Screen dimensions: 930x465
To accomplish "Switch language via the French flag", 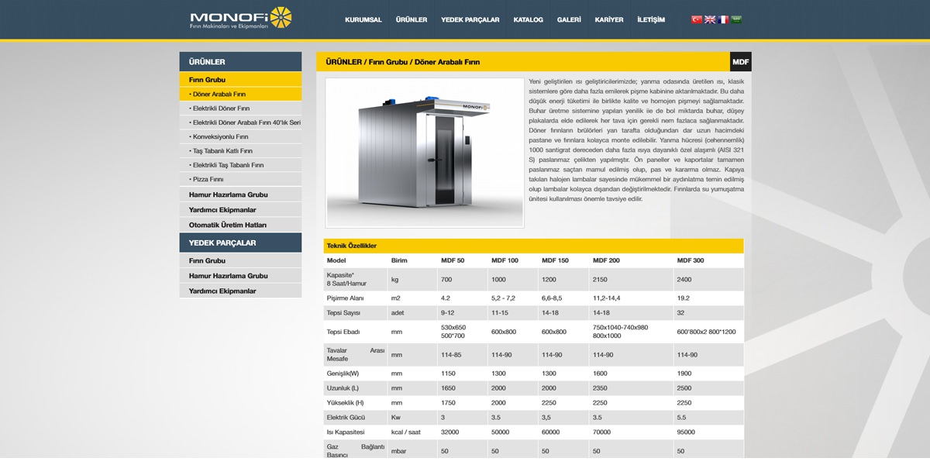I will pyautogui.click(x=723, y=19).
